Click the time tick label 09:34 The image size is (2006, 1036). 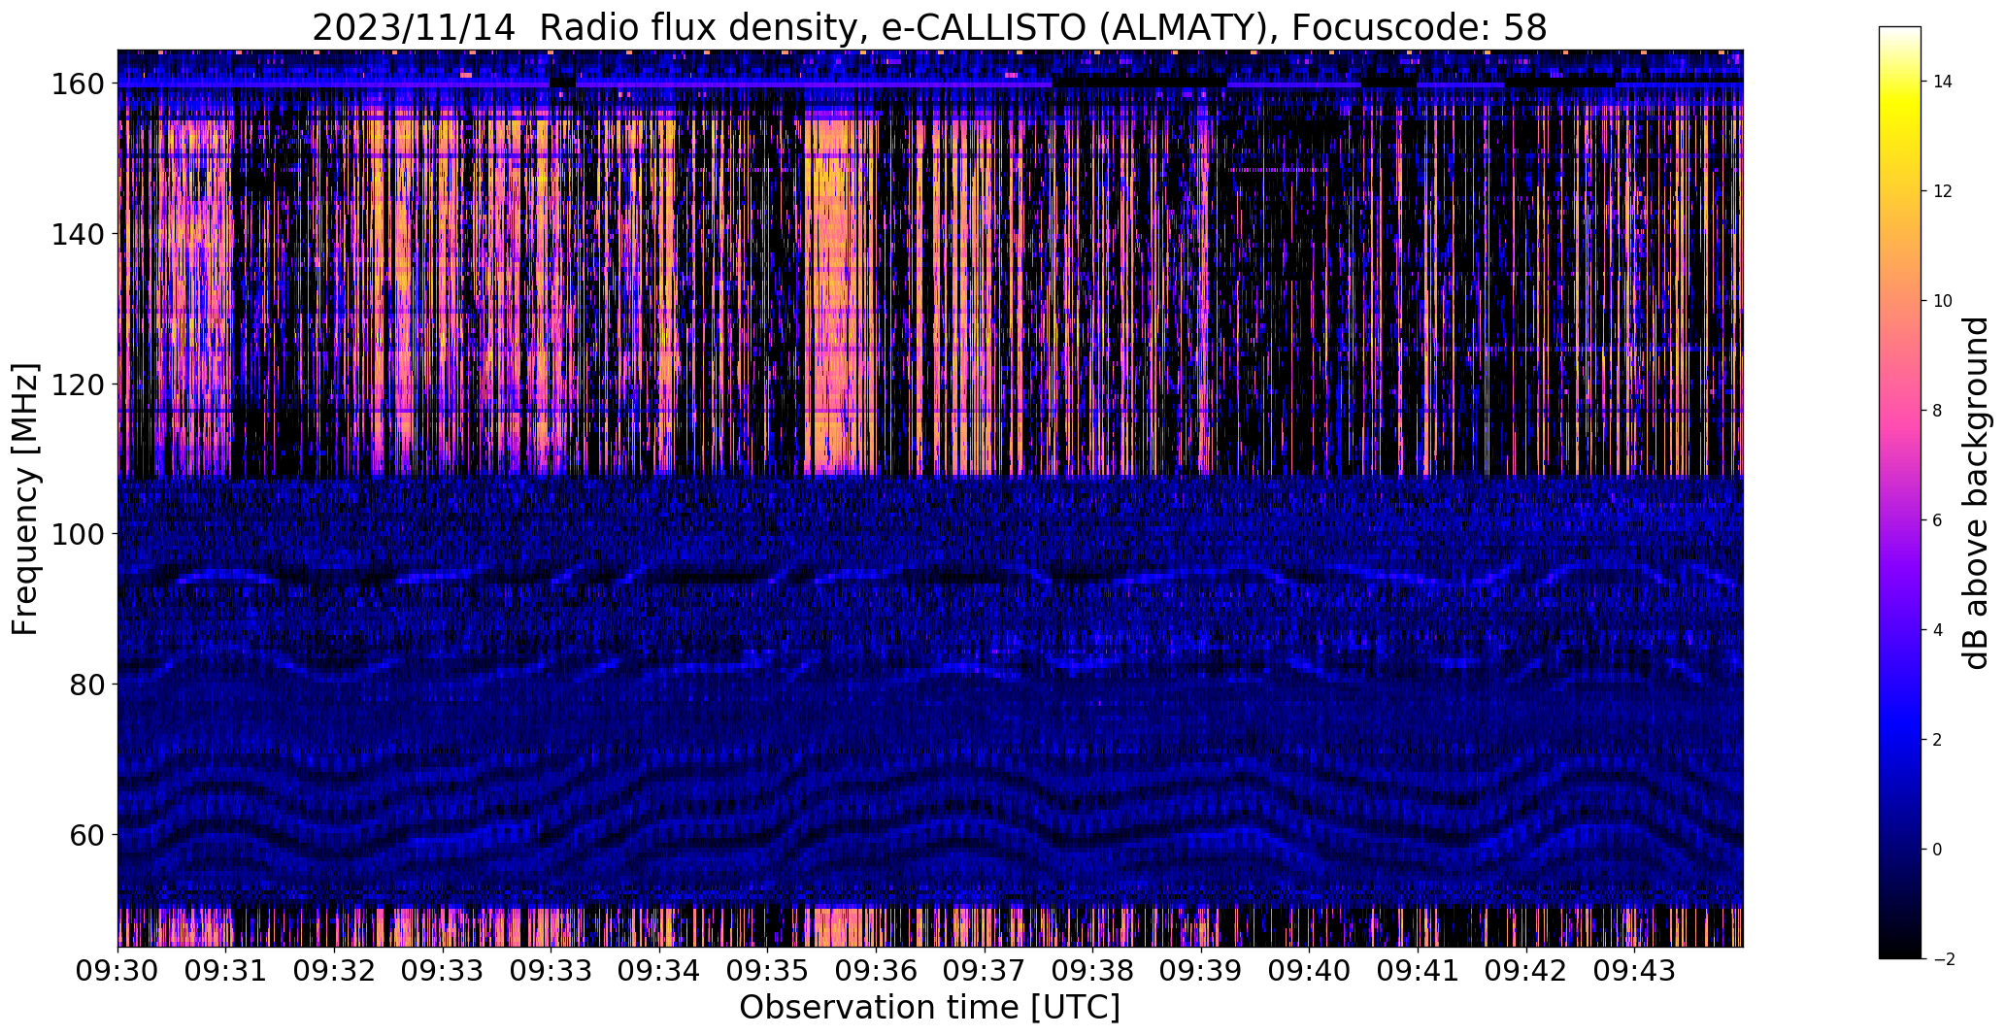click(x=659, y=971)
